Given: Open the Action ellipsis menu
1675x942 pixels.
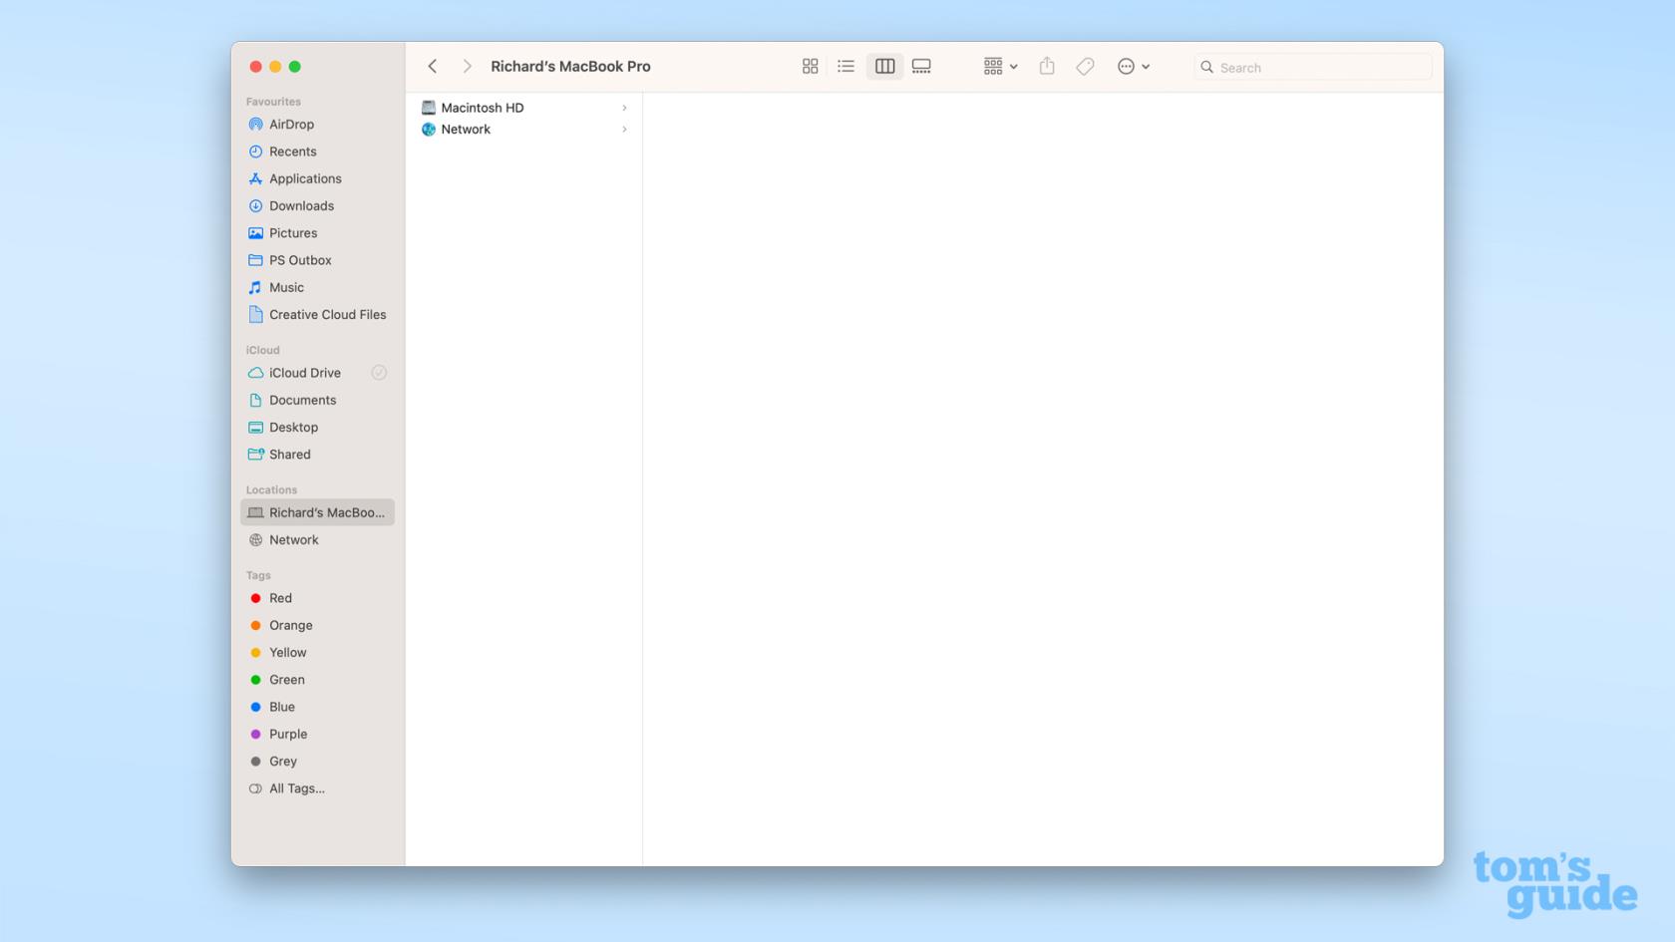Looking at the screenshot, I should click(x=1134, y=66).
